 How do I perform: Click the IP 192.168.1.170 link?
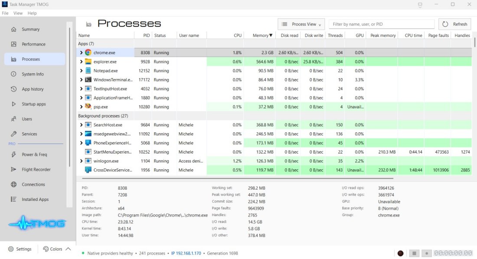point(186,253)
